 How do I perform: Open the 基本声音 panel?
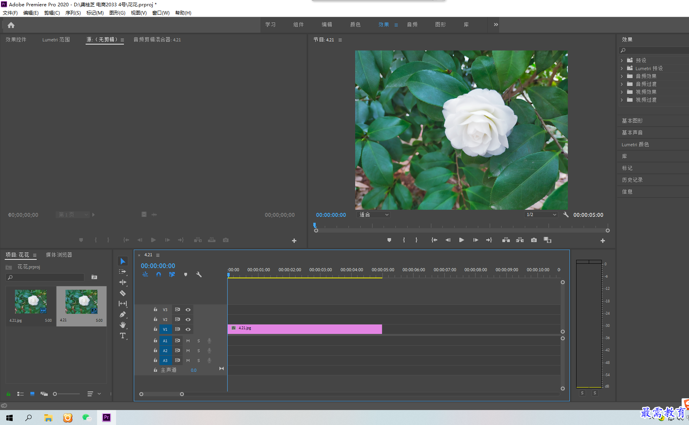[x=632, y=132]
